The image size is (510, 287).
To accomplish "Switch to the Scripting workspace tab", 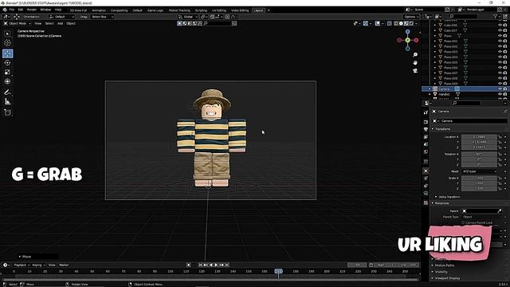I will [x=201, y=10].
